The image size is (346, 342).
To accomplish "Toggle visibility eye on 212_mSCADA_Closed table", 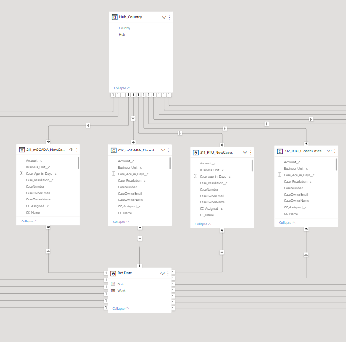I will tap(163, 150).
